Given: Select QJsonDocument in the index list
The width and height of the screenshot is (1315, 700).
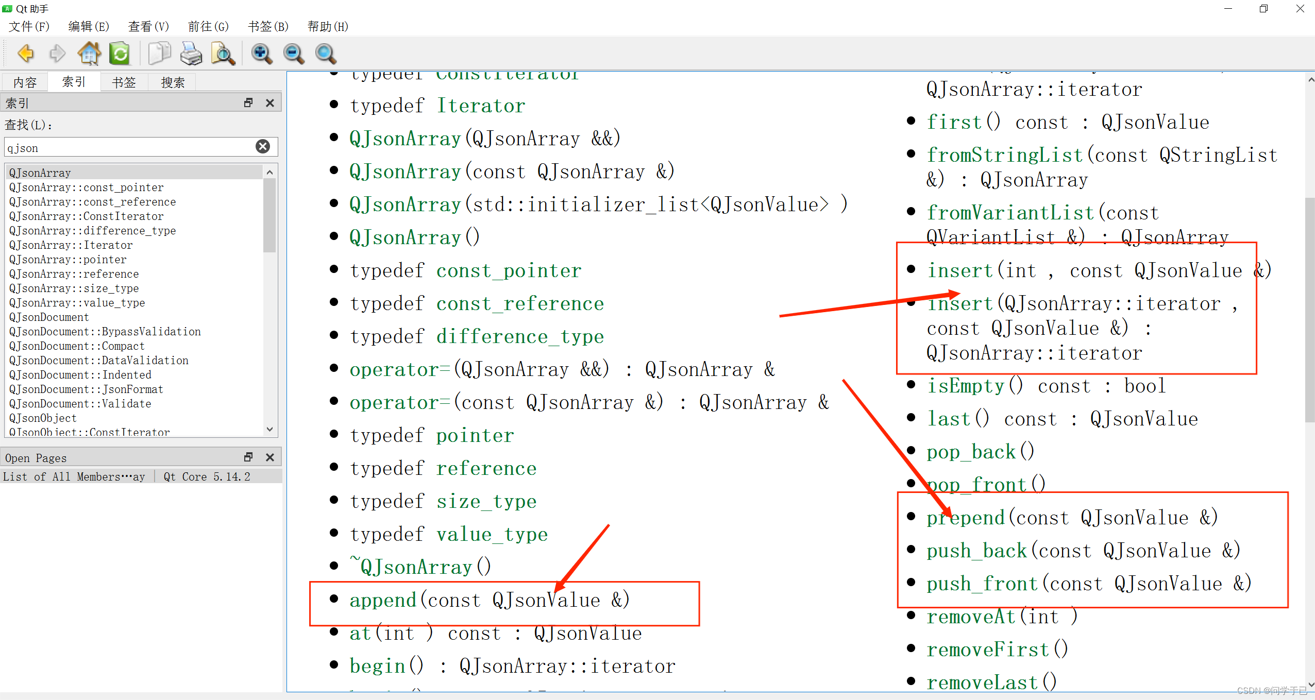Looking at the screenshot, I should click(x=49, y=317).
